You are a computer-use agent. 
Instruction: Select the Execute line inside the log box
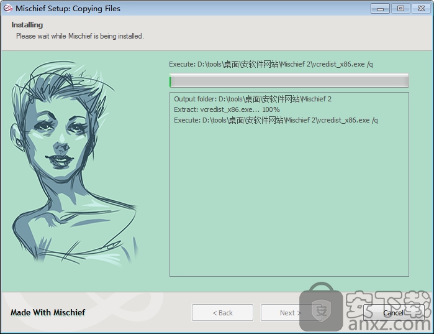(276, 120)
